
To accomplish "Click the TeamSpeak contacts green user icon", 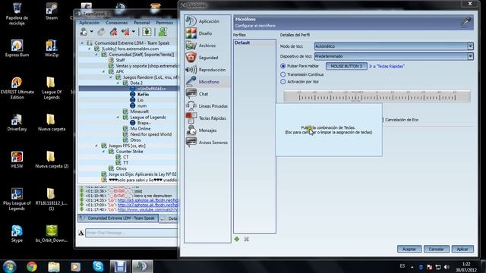I will [163, 32].
